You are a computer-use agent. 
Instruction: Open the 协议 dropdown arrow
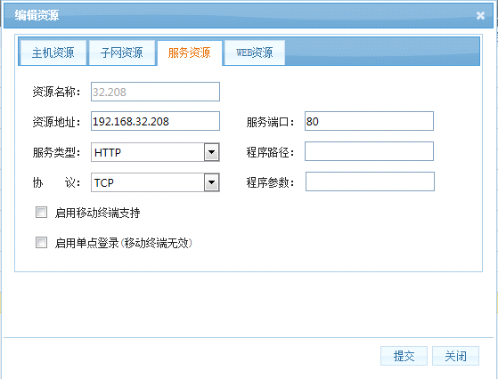[x=211, y=182]
